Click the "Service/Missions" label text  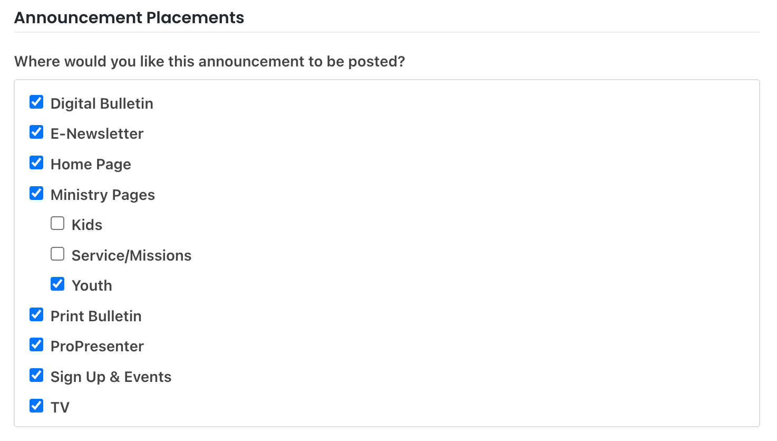[131, 256]
